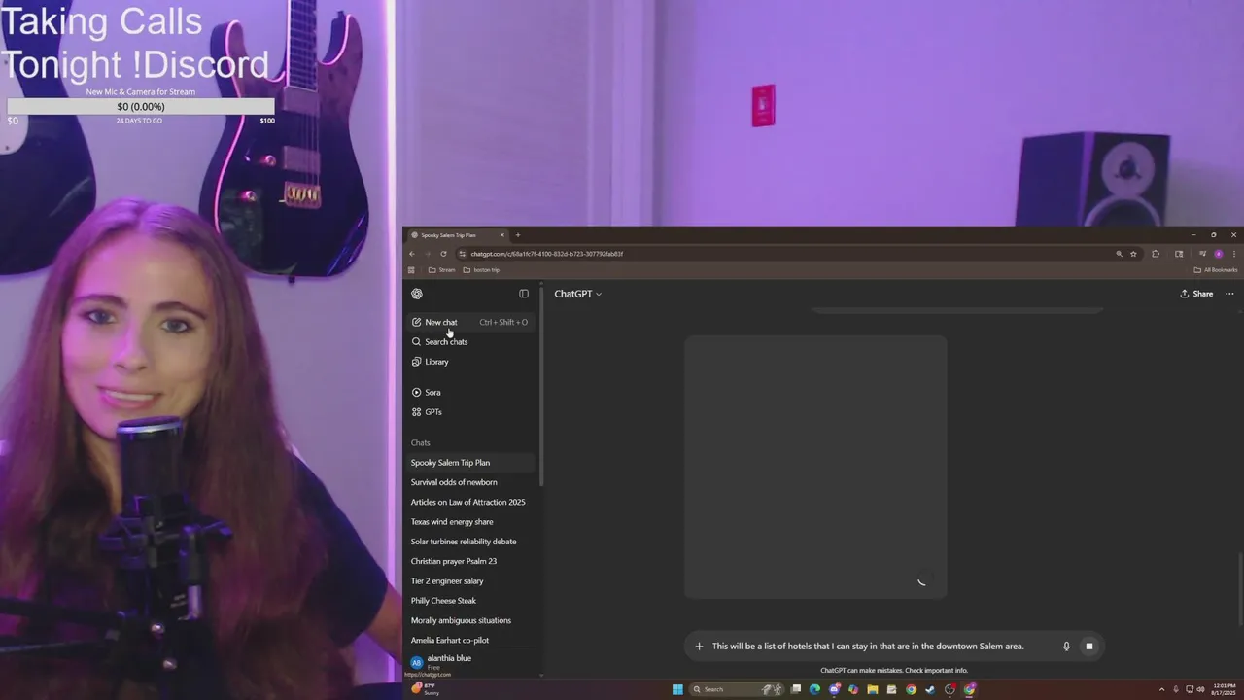
Task: Open the taskbar clock showing 12:01 PM
Action: (1225, 689)
